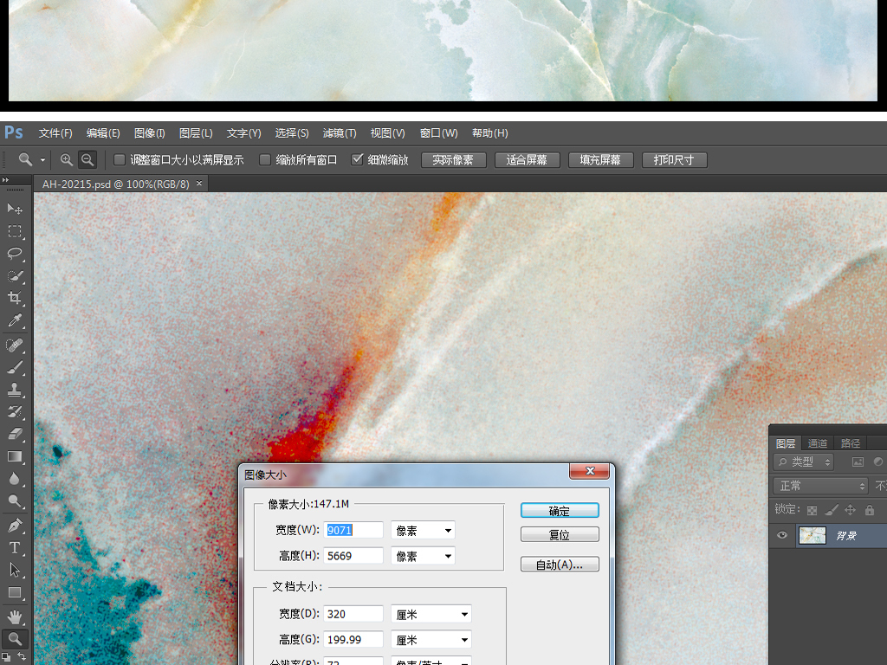Switch to the 通道 tab

pos(817,443)
